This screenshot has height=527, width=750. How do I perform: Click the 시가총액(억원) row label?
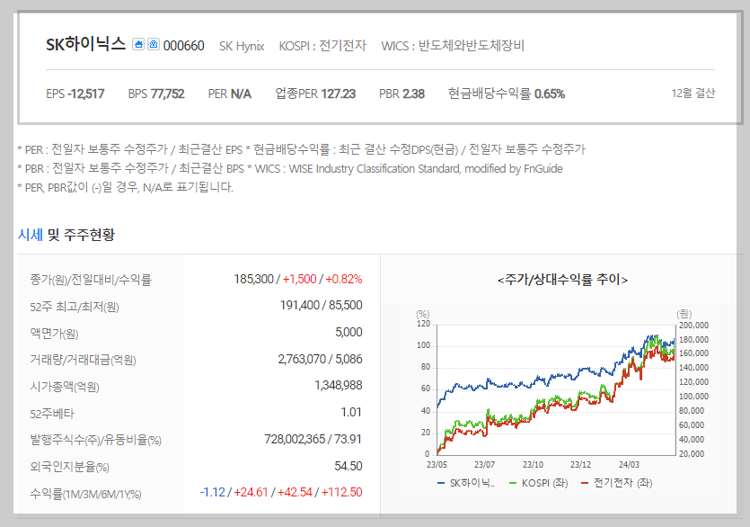[x=65, y=387]
